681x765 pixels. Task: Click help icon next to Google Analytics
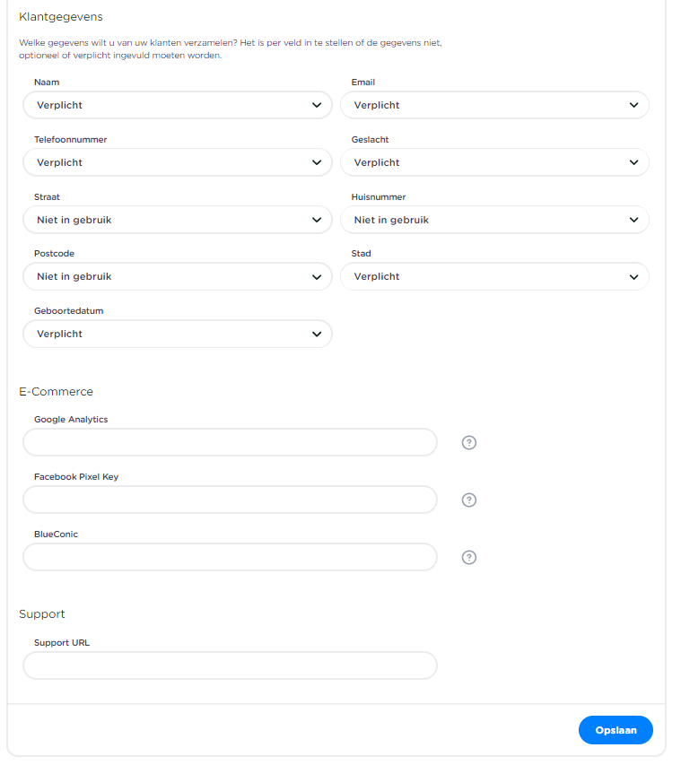468,443
